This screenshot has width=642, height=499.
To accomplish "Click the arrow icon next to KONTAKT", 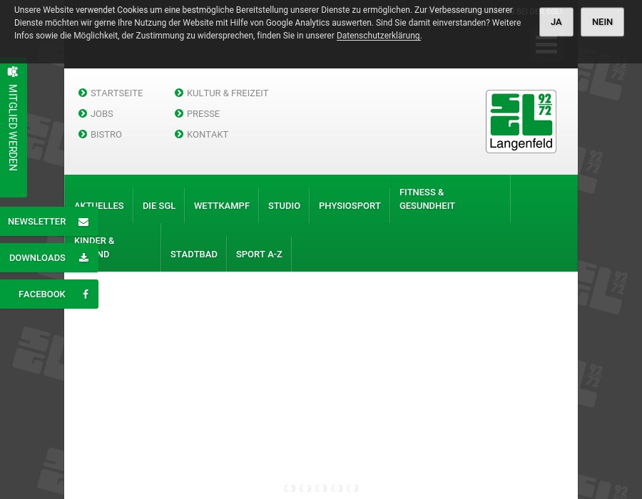I will [x=180, y=134].
